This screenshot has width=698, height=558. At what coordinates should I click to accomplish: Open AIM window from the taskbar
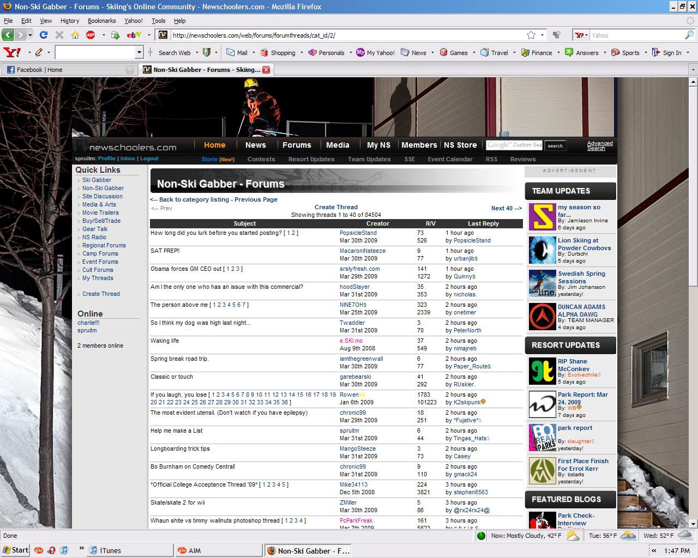pyautogui.click(x=219, y=550)
